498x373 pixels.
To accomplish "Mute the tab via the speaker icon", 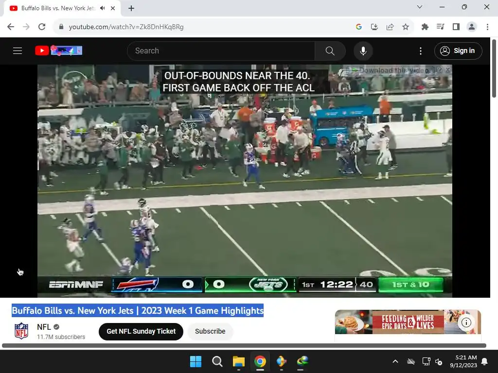I will point(102,8).
